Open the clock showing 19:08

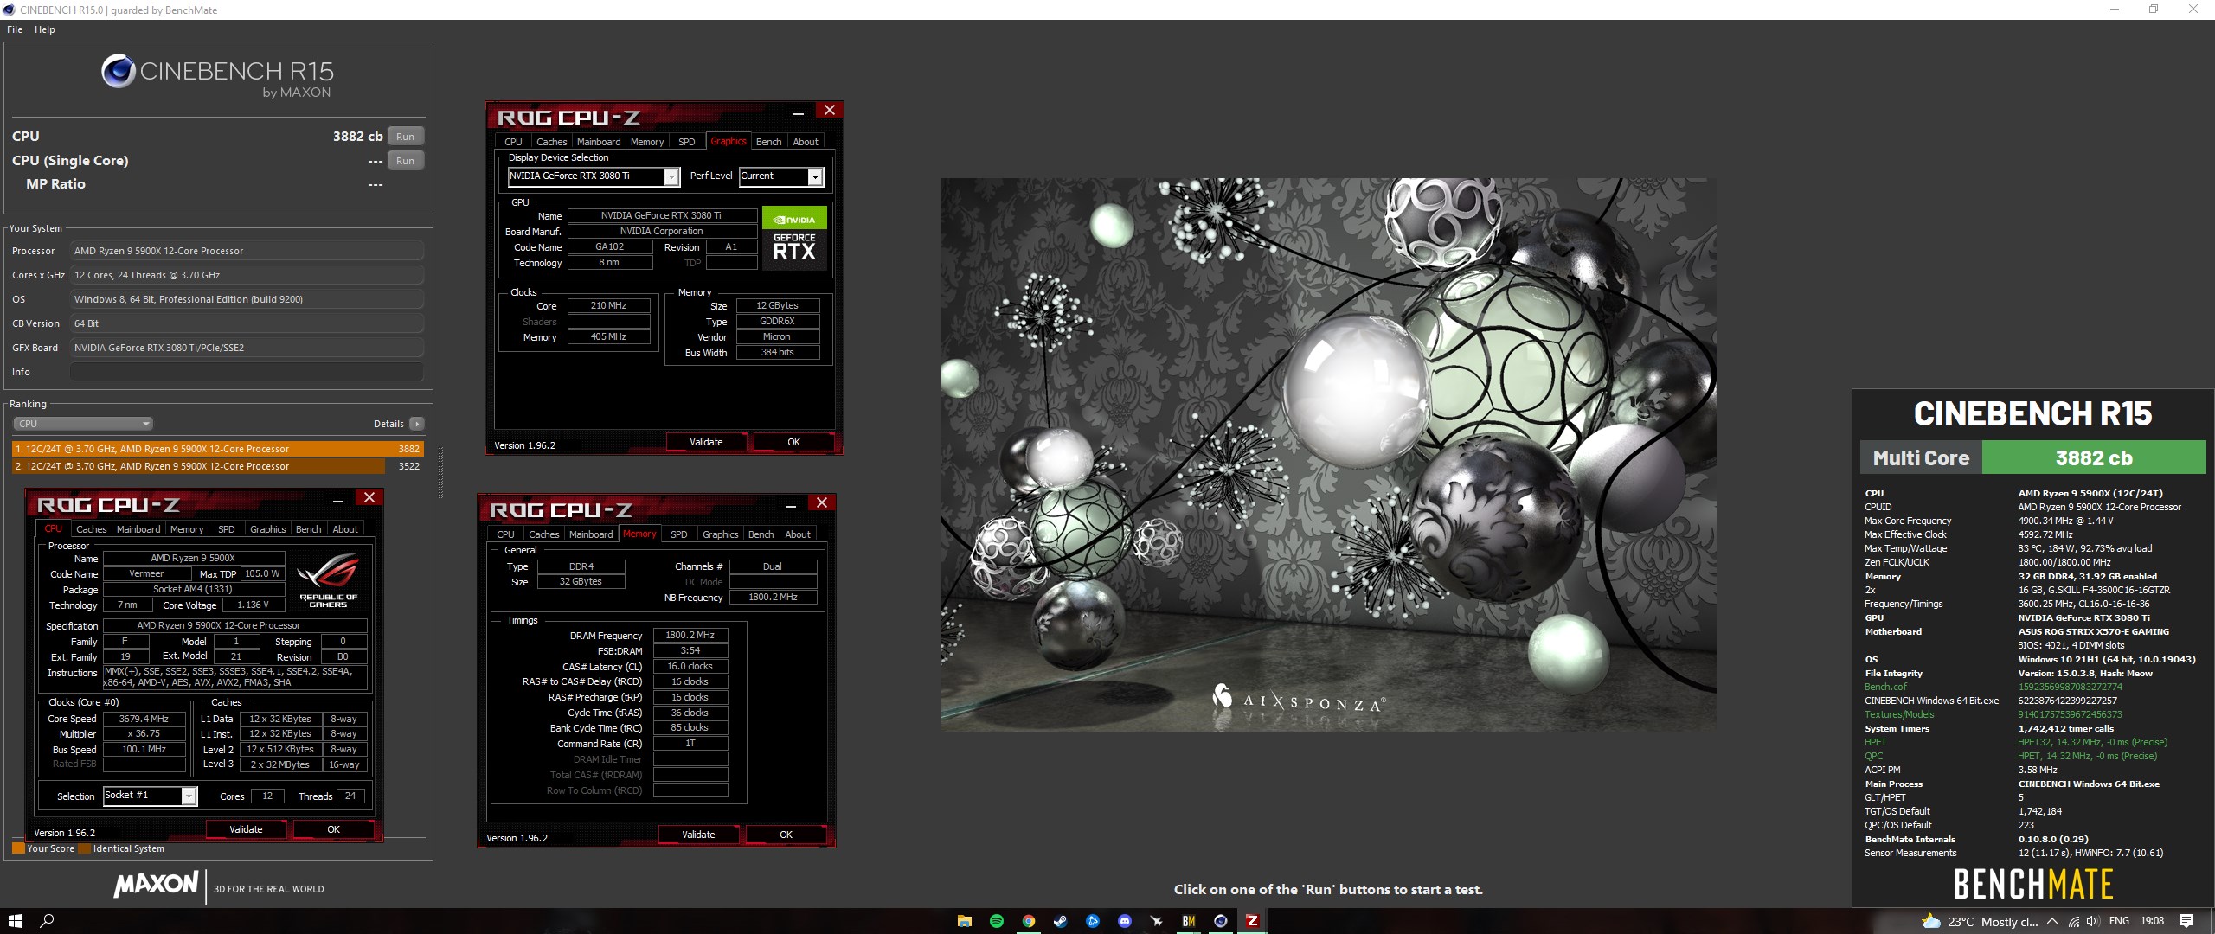pyautogui.click(x=2153, y=921)
